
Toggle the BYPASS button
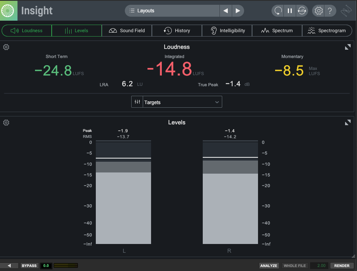29,265
